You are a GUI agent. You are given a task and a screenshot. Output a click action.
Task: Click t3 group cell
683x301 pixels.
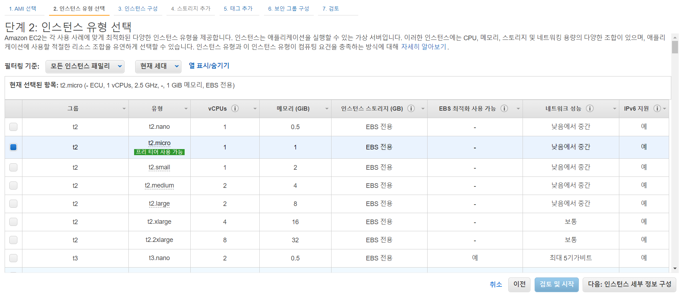[75, 258]
